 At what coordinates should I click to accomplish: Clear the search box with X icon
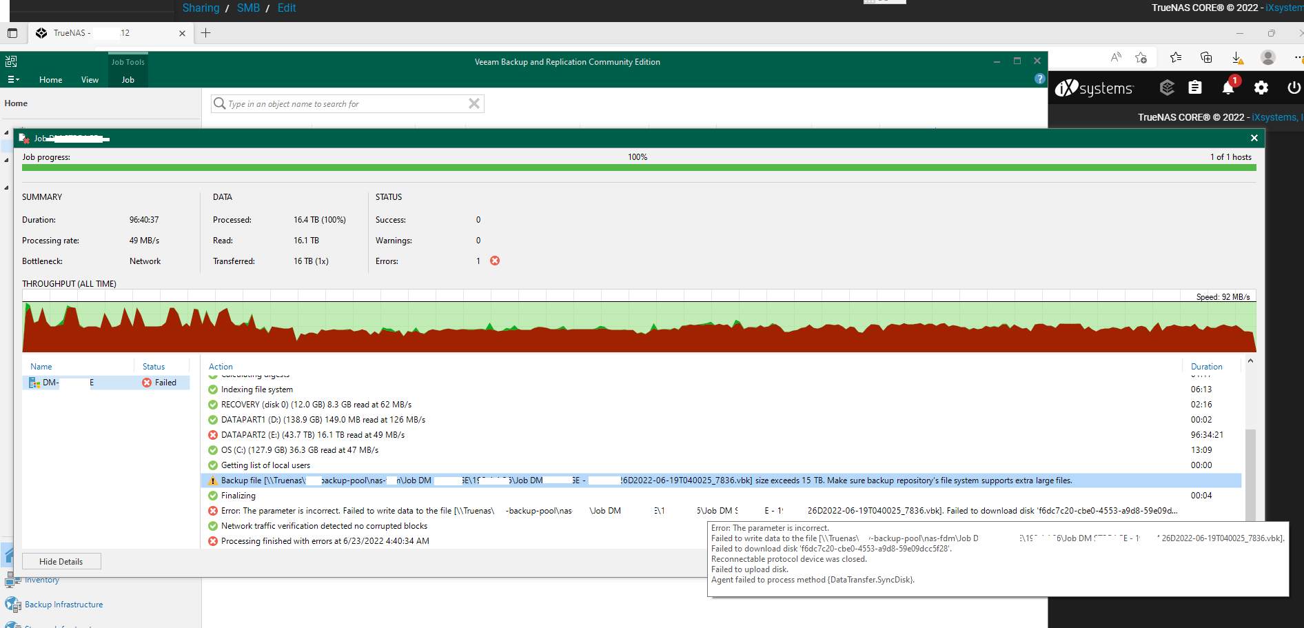[473, 103]
